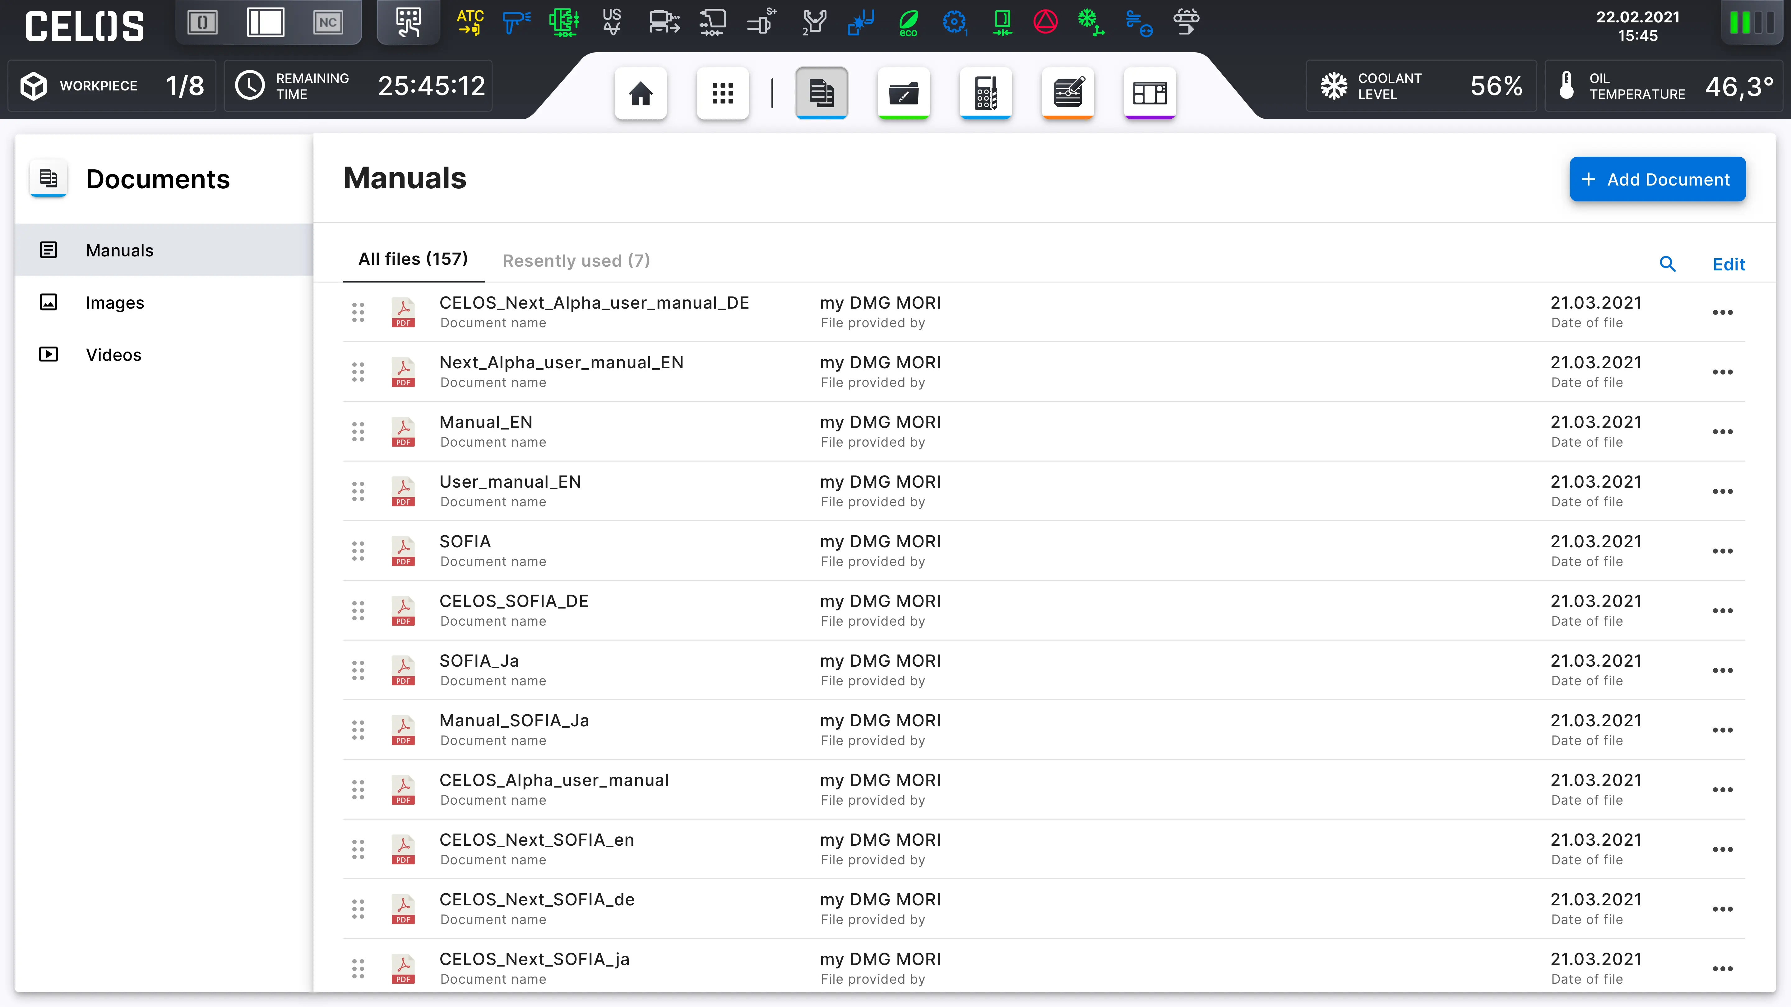This screenshot has height=1007, width=1791.
Task: Open the three-dot menu for CELOS_Alpha_user_manual
Action: click(1722, 790)
